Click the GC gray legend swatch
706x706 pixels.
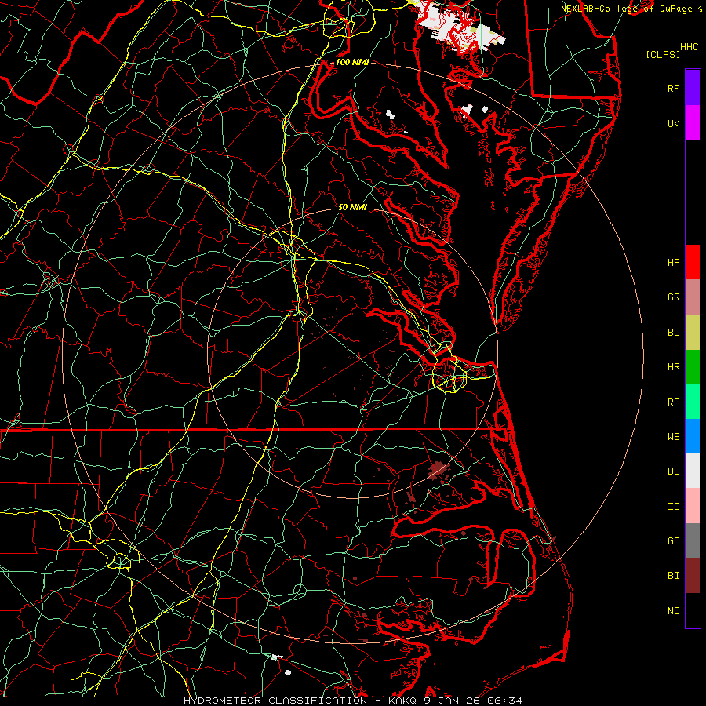click(693, 540)
